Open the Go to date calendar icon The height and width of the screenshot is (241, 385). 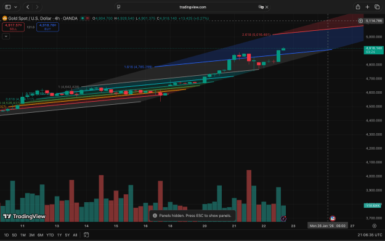click(x=86, y=235)
